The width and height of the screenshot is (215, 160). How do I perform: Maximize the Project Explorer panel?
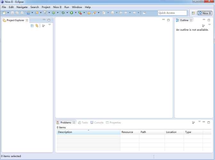point(49,20)
